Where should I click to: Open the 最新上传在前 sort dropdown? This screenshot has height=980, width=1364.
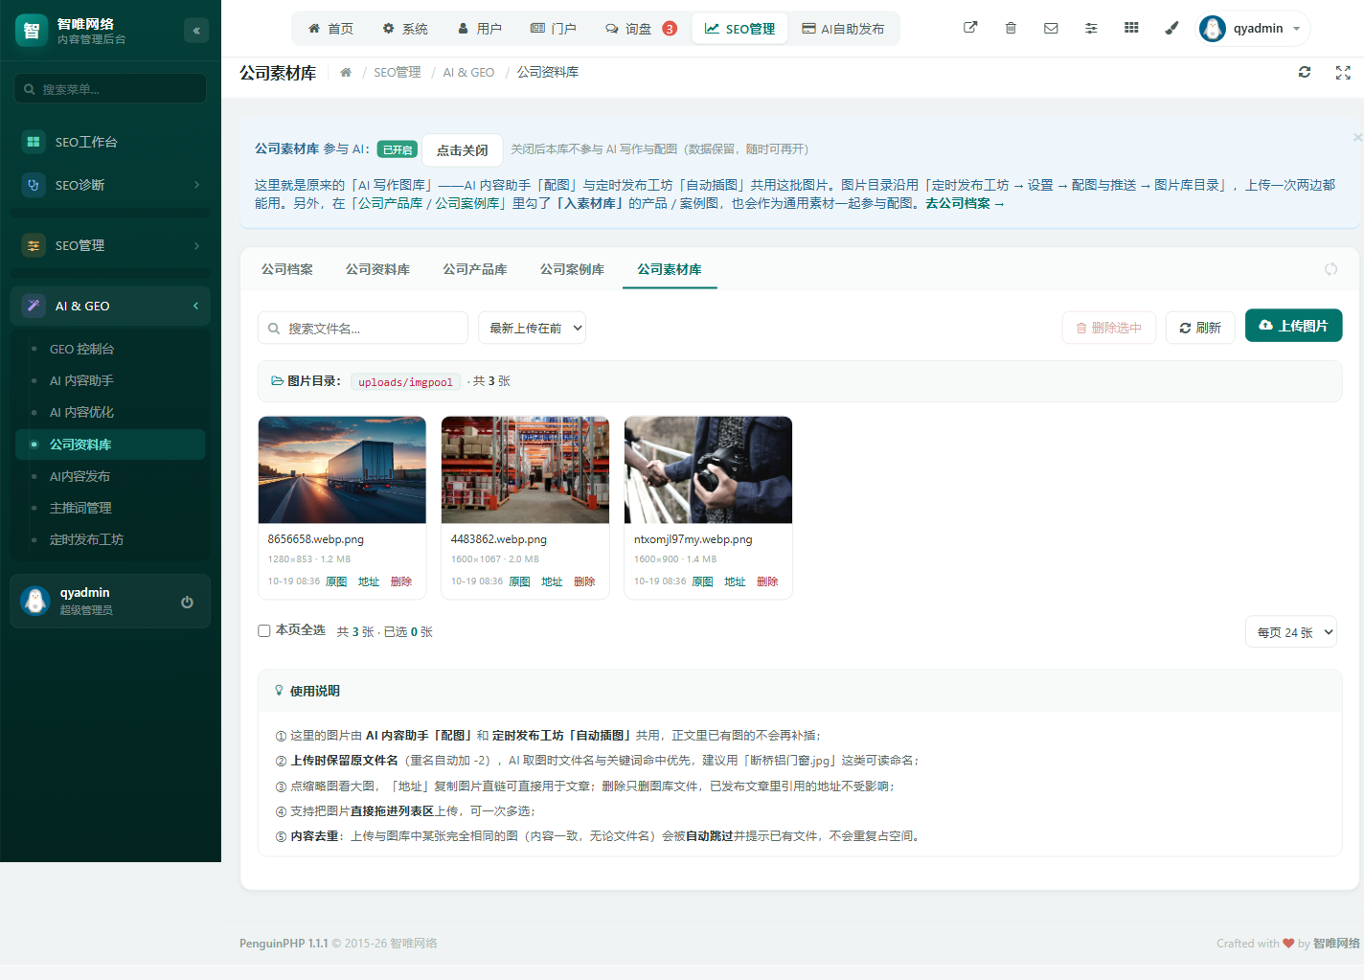point(532,328)
